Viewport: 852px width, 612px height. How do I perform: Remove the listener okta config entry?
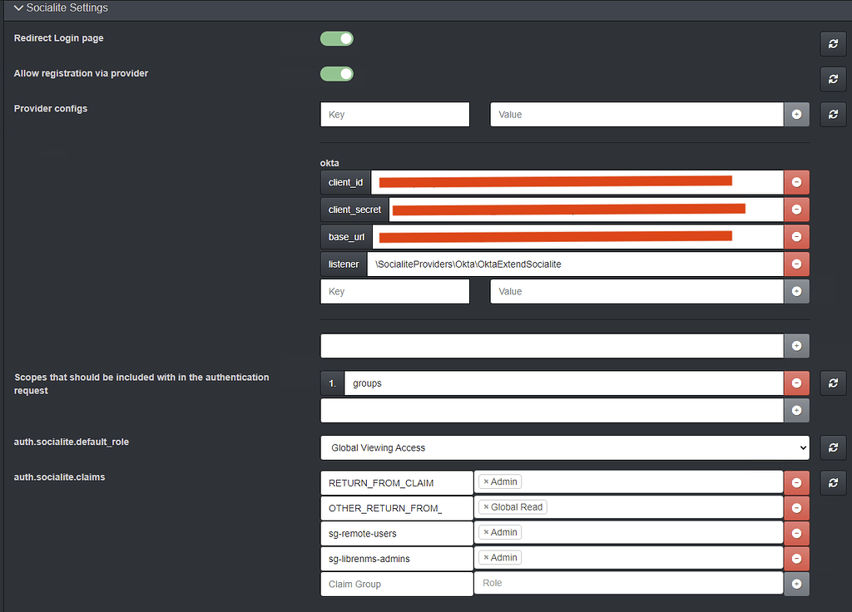pyautogui.click(x=795, y=264)
